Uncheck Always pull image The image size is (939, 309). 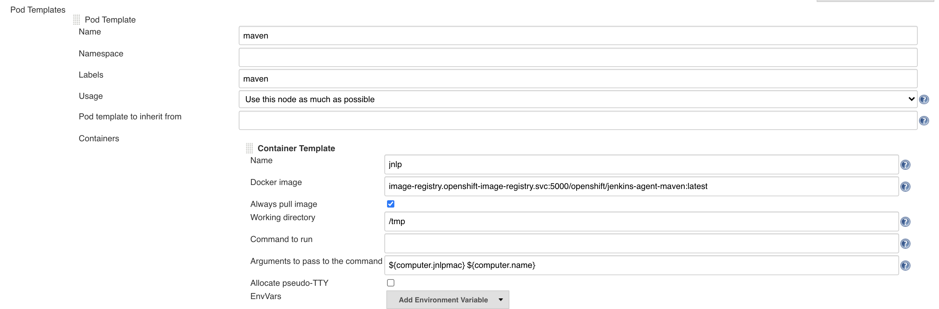click(x=390, y=204)
